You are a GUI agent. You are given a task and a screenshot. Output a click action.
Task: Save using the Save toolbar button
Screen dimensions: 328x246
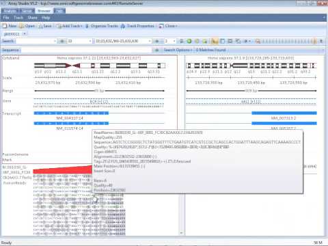pos(45,26)
